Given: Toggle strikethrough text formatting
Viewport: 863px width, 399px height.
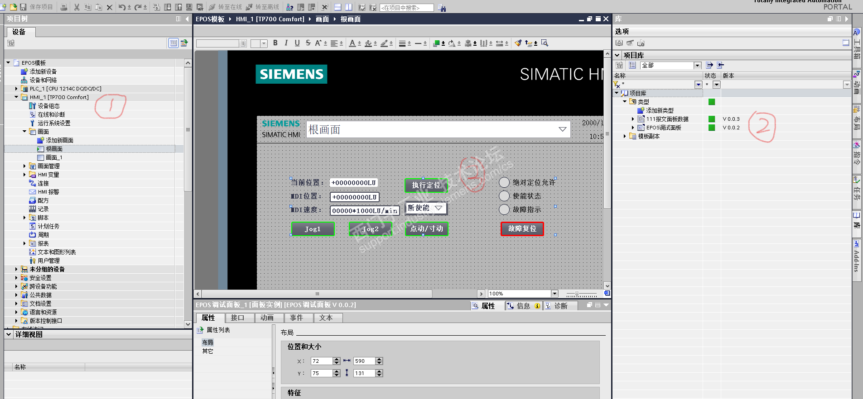Looking at the screenshot, I should [x=308, y=43].
